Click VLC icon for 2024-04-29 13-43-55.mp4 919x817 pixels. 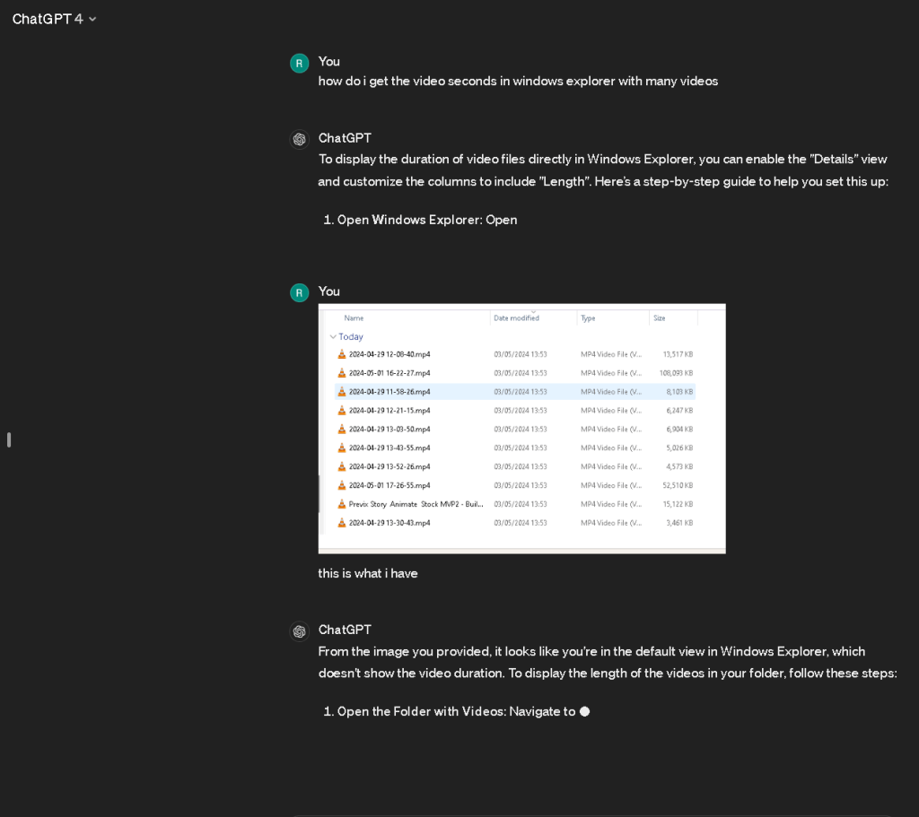click(x=342, y=448)
